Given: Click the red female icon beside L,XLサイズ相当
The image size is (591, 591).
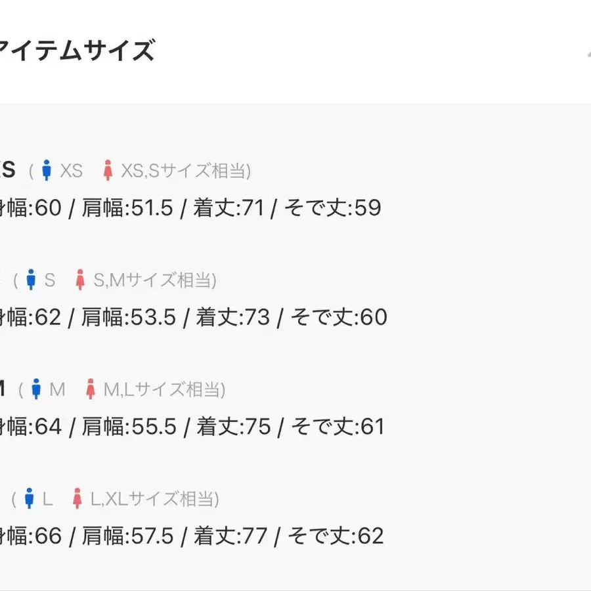Looking at the screenshot, I should click(x=77, y=499).
